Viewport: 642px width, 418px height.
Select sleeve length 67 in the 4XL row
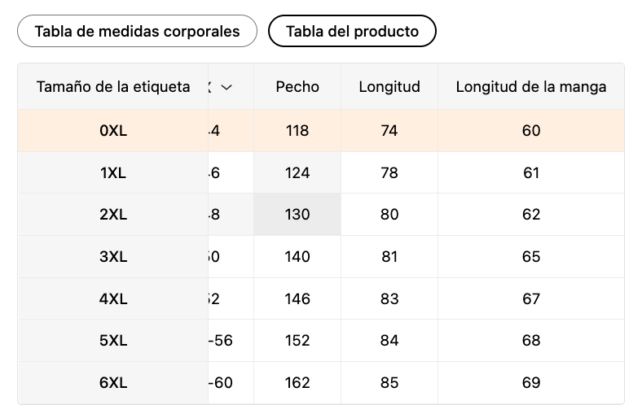click(531, 299)
